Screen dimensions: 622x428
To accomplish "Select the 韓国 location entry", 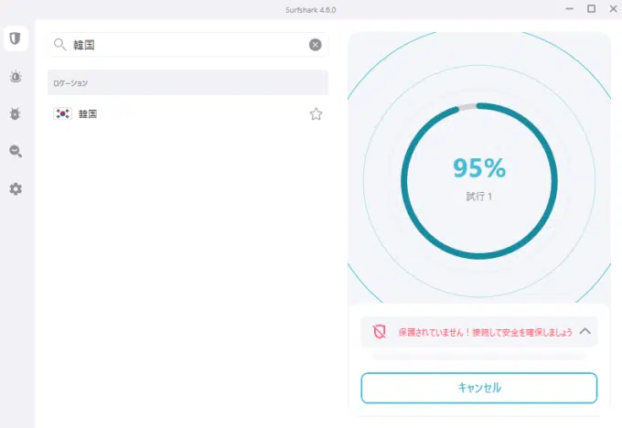I will 188,114.
